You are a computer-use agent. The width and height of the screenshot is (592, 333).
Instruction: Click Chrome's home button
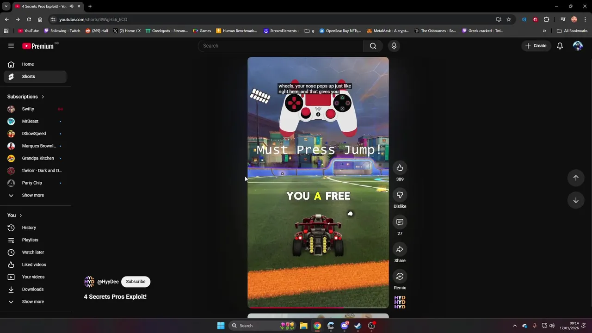pos(40,19)
